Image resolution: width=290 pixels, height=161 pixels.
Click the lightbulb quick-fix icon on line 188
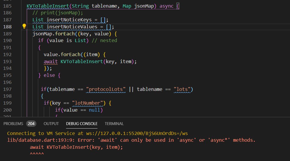(24, 26)
